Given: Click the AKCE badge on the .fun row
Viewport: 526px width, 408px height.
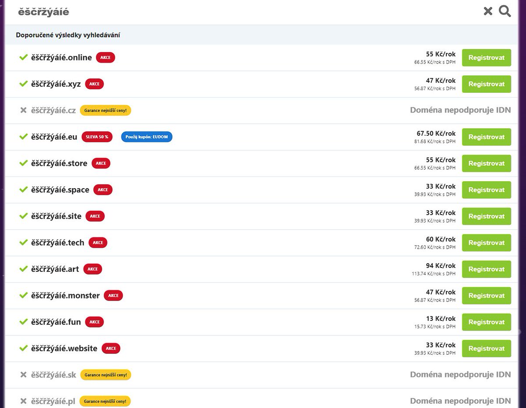Looking at the screenshot, I should click(x=95, y=322).
